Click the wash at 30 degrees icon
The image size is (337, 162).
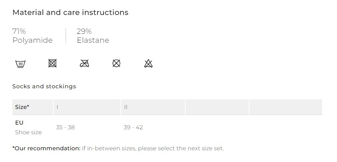pos(21,64)
